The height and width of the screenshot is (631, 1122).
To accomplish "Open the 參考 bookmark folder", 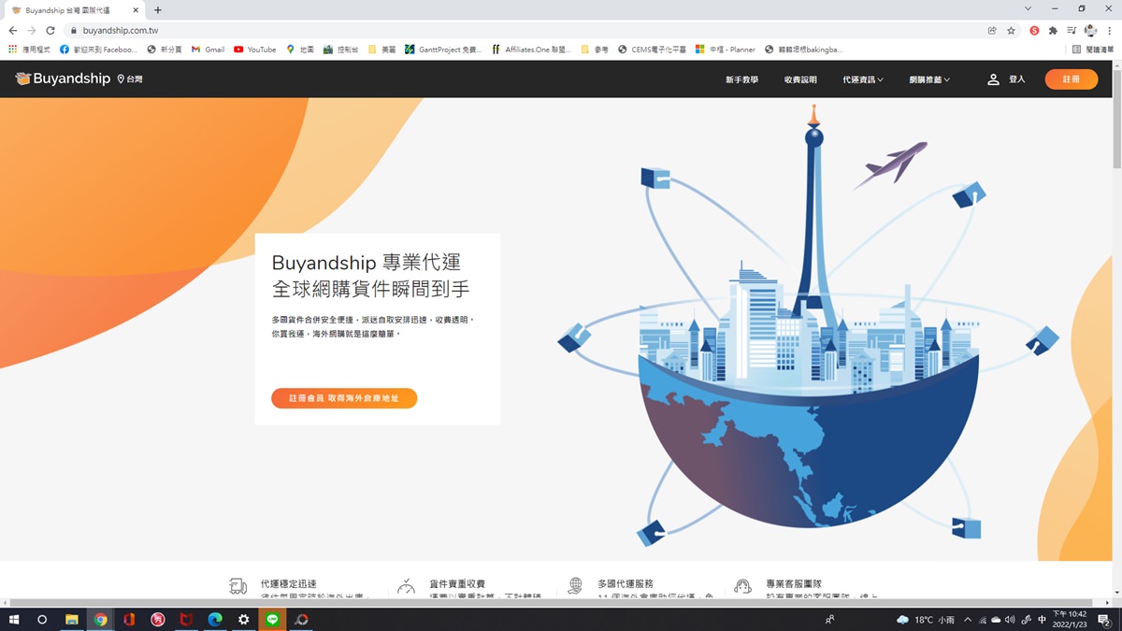I will pos(595,50).
